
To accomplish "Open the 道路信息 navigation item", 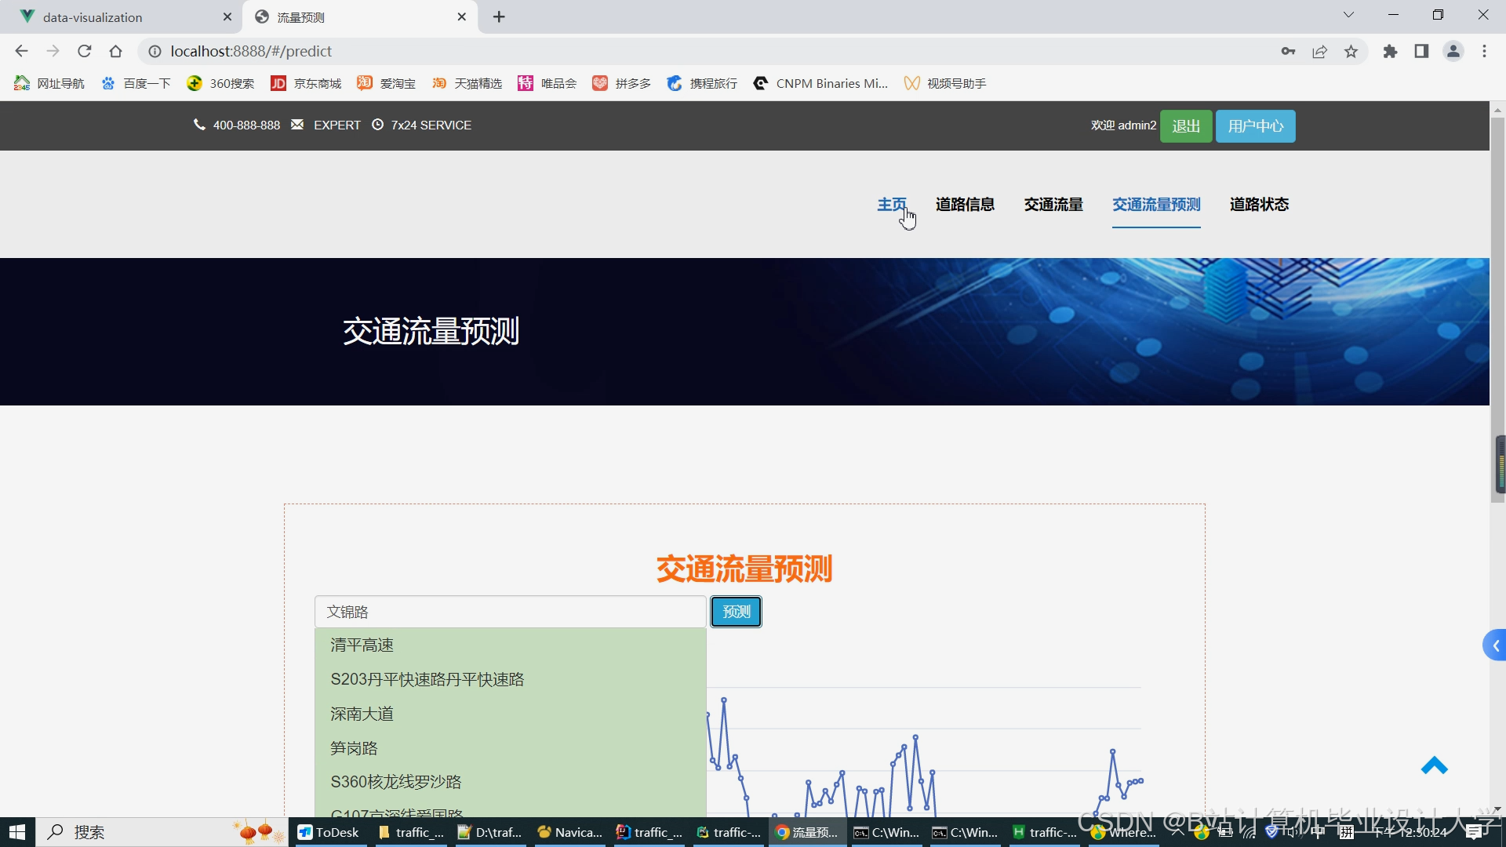I will [x=965, y=205].
